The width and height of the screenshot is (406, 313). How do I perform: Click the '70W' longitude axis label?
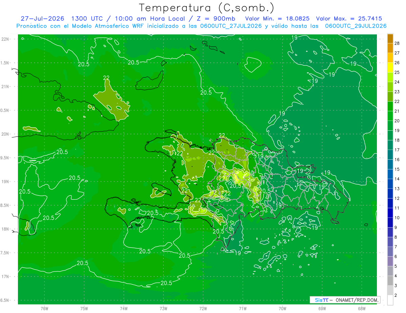click(x=283, y=308)
